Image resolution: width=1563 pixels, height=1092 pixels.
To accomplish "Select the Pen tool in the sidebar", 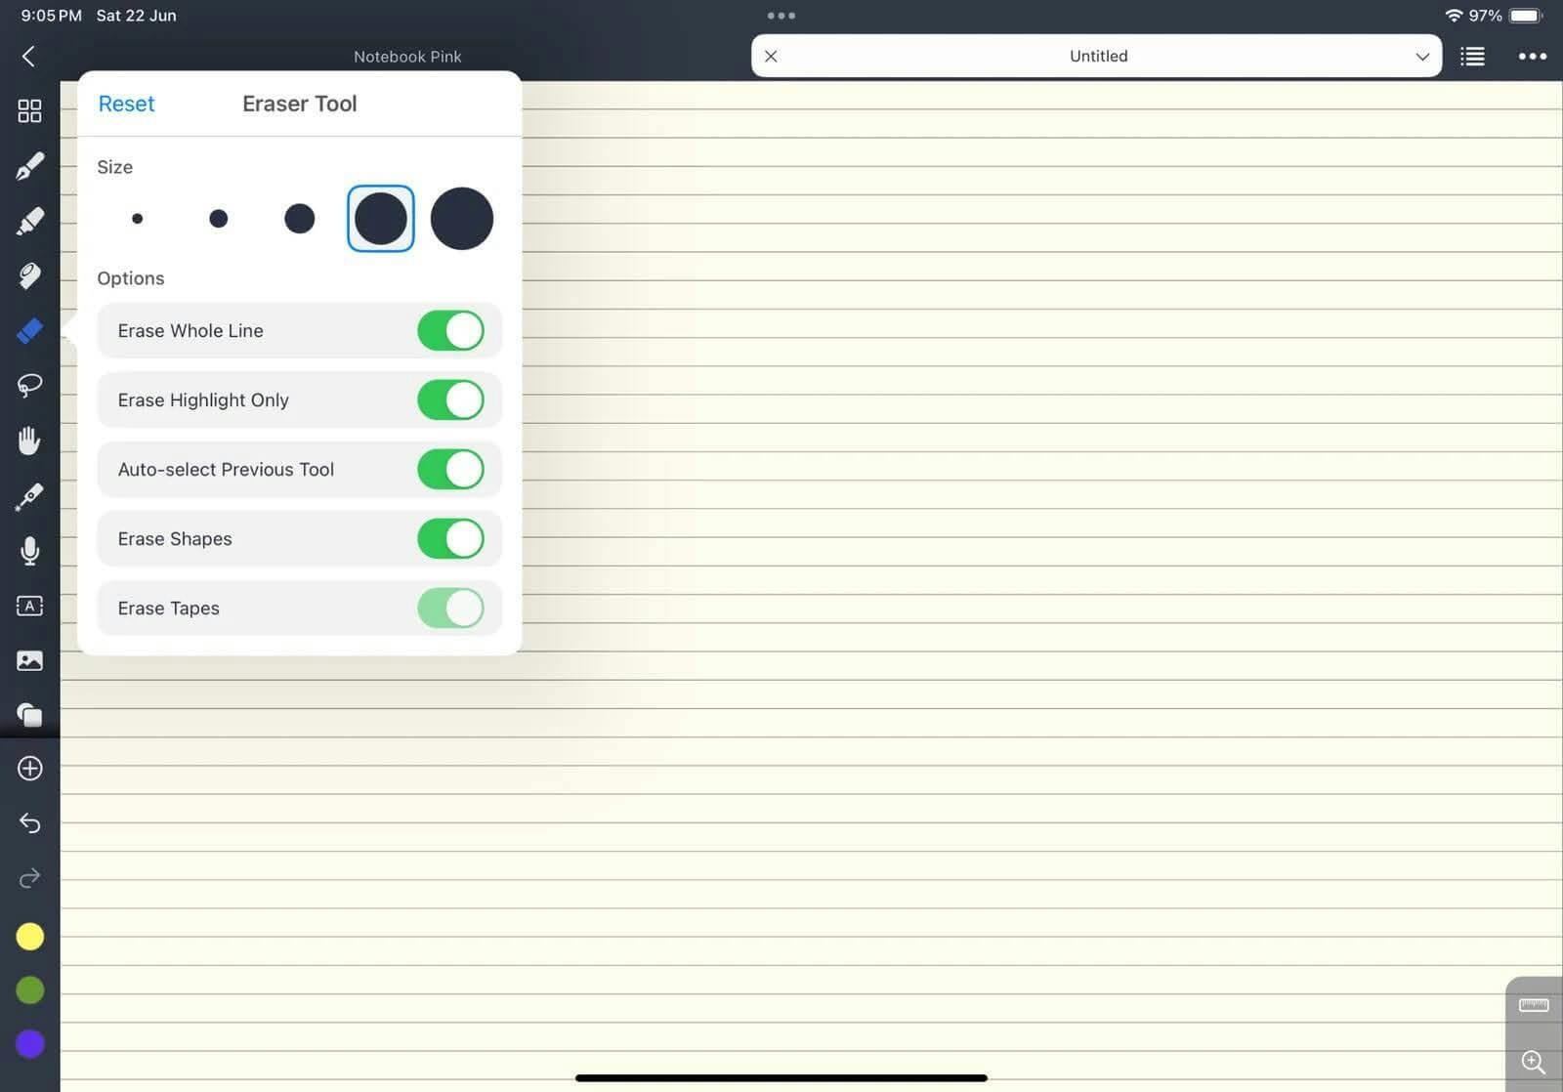I will [29, 166].
